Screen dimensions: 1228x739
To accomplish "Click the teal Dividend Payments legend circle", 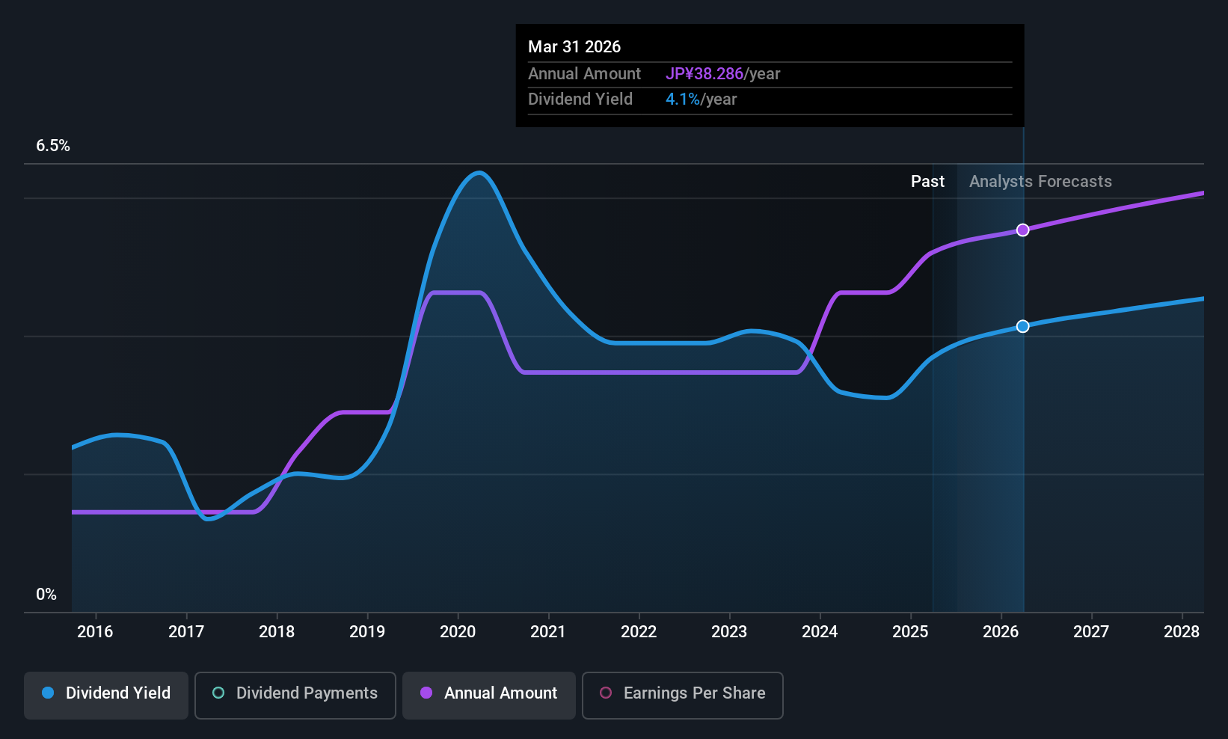I will coord(218,693).
